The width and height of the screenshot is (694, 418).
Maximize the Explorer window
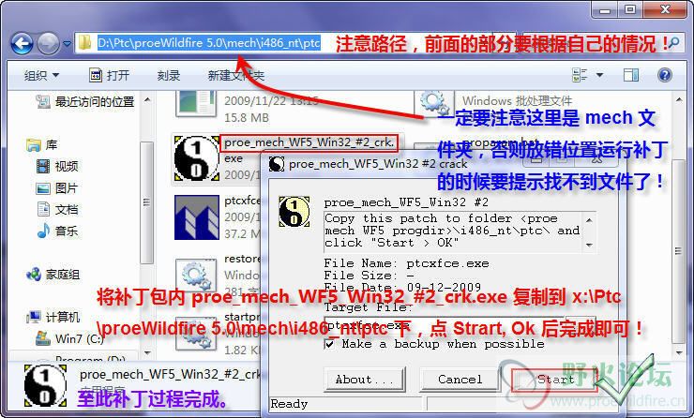pyautogui.click(x=631, y=8)
